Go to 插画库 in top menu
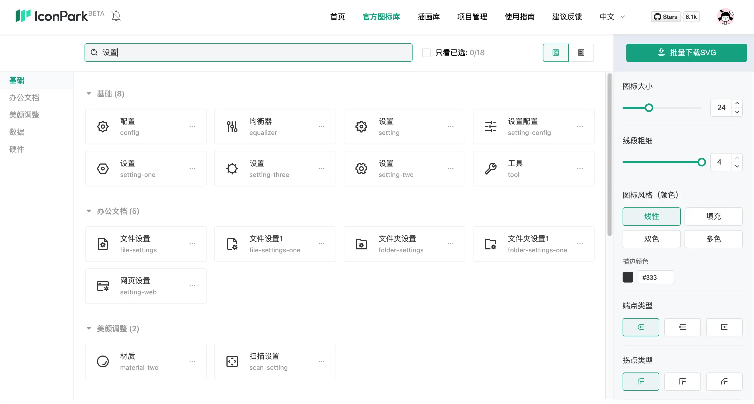 (428, 17)
